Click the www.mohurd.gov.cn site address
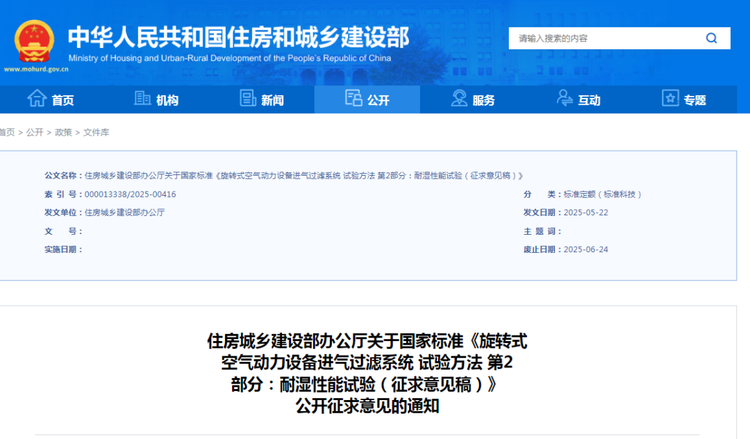Viewport: 750px width, 439px height. (x=36, y=69)
